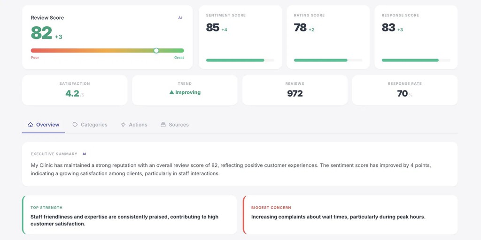The image size is (481, 240).
Task: Click the lightbulb icon beside Actions
Action: pos(123,125)
